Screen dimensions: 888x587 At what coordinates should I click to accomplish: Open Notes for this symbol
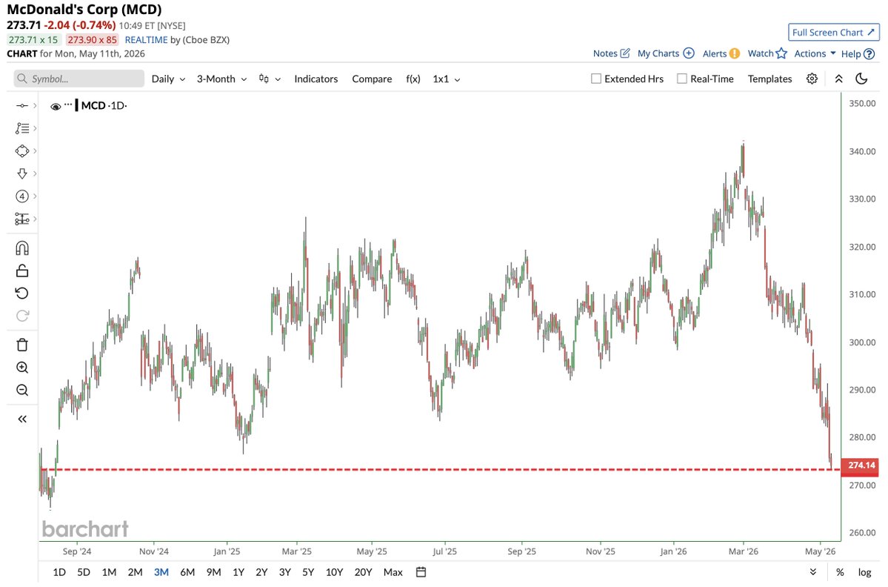(611, 53)
